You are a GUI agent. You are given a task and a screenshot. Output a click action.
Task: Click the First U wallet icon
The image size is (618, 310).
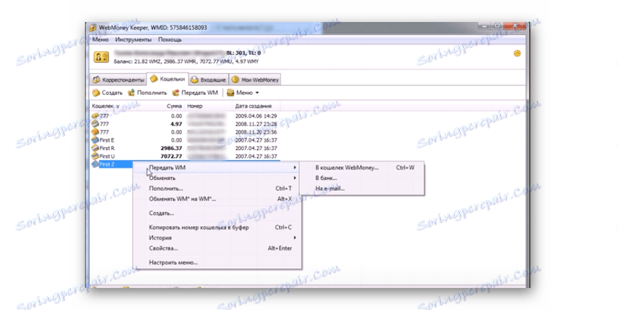95,156
